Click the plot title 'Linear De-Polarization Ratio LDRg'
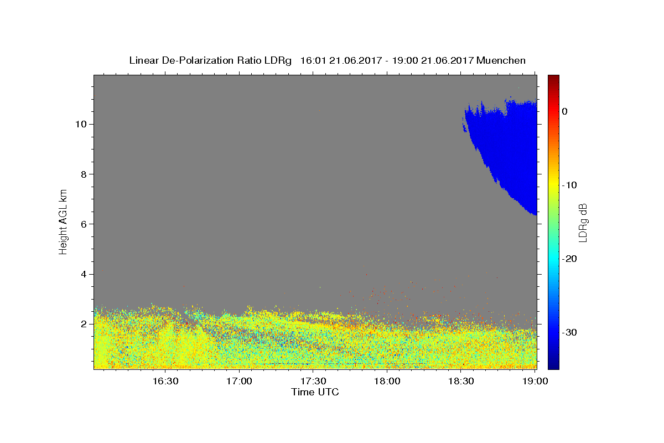 (x=210, y=60)
